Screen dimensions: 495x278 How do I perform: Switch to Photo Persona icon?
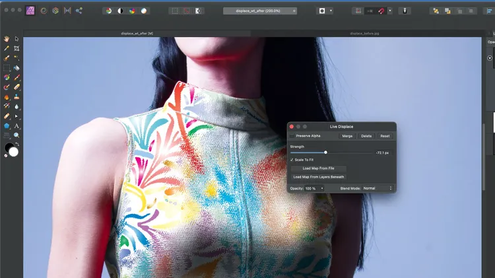click(30, 11)
